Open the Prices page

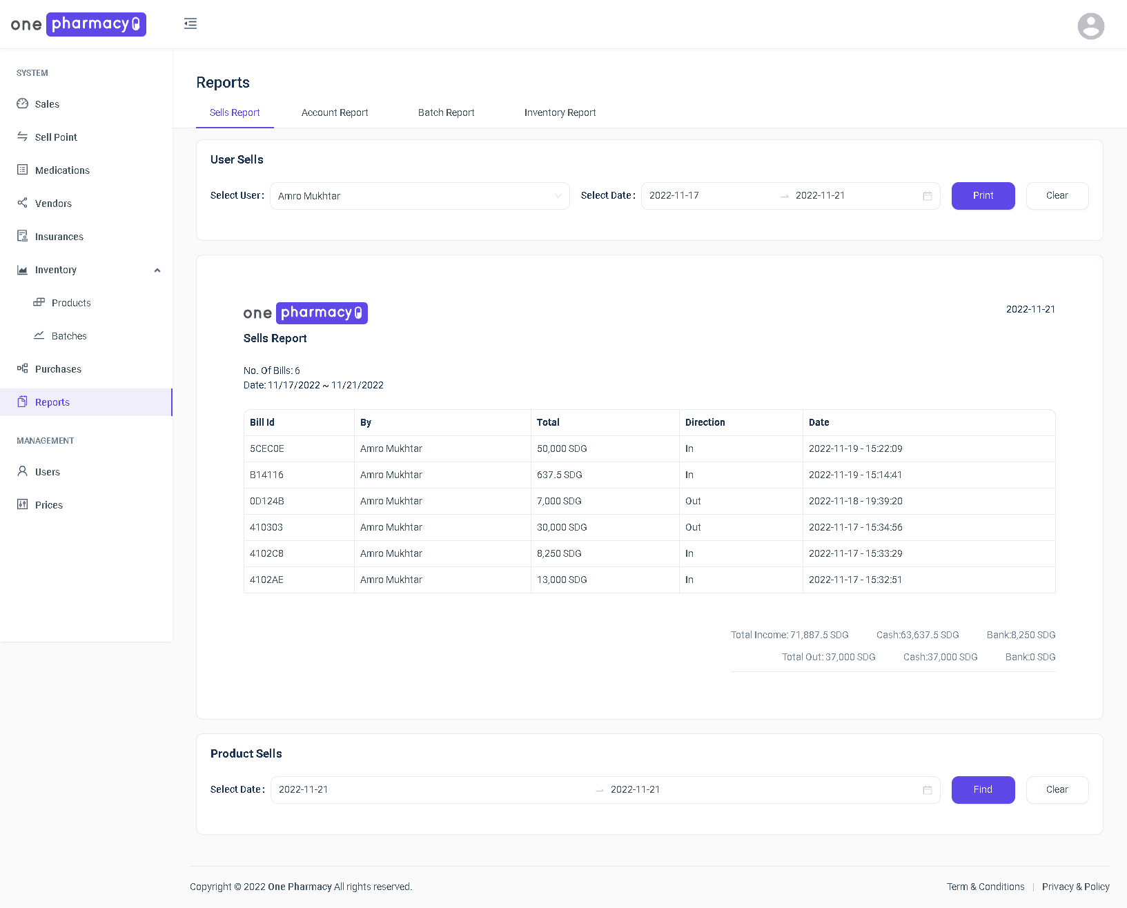click(48, 504)
